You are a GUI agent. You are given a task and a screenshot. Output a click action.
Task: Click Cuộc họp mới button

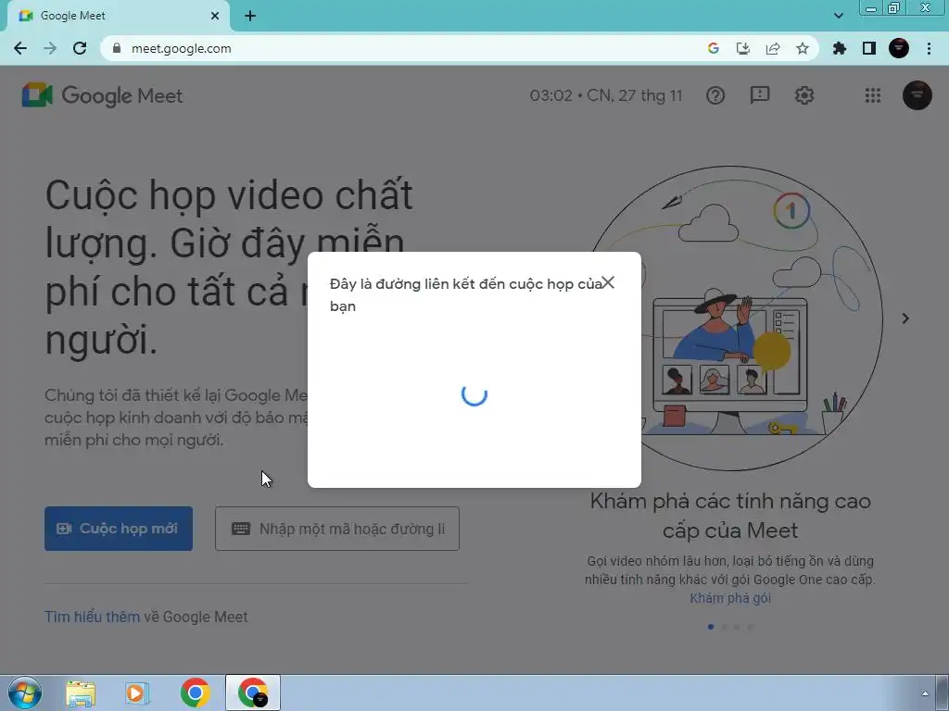pos(119,529)
